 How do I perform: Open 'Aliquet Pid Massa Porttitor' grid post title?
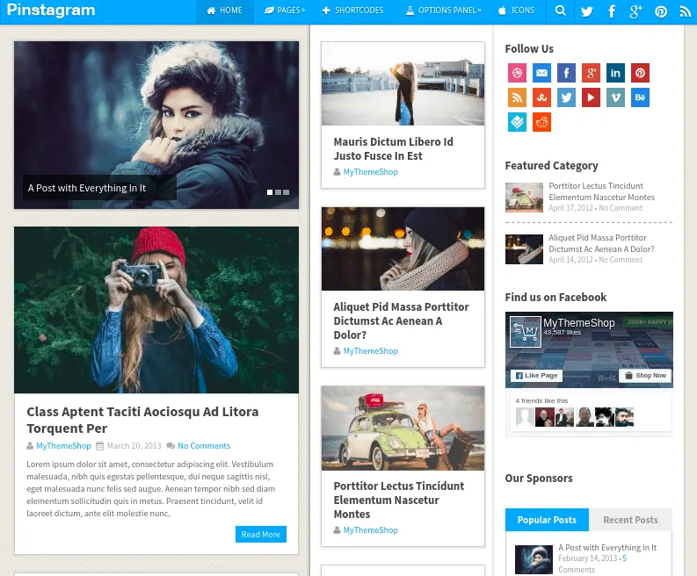point(401,320)
